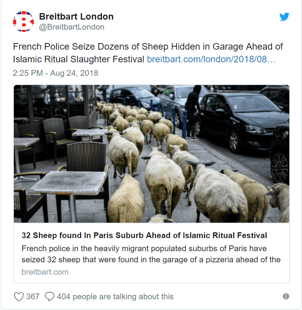Open the tweet info circle icon
This screenshot has width=302, height=310.
click(286, 297)
